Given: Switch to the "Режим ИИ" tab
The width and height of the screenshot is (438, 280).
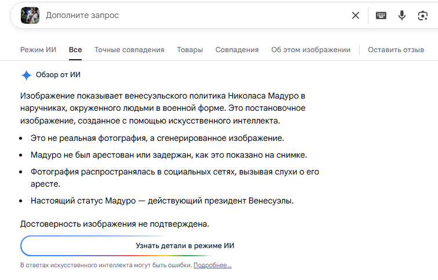Looking at the screenshot, I should (x=38, y=50).
